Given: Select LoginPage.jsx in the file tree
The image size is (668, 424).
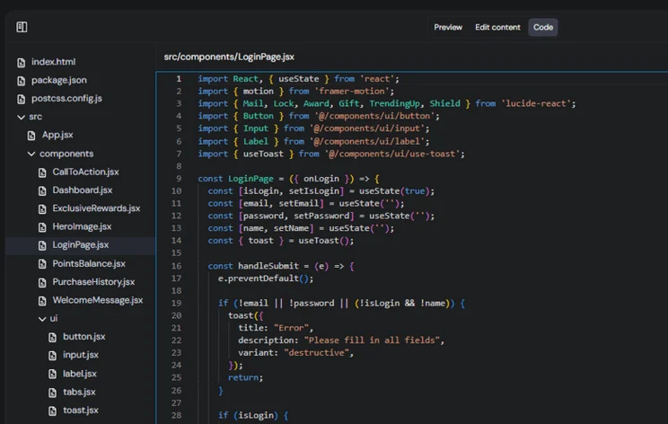Looking at the screenshot, I should pos(81,245).
